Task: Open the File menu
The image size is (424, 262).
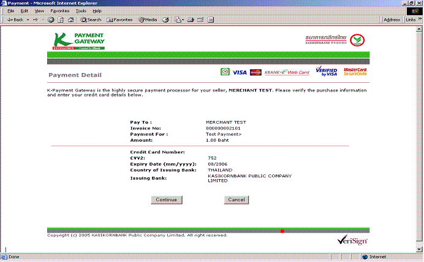Action: [x=11, y=11]
